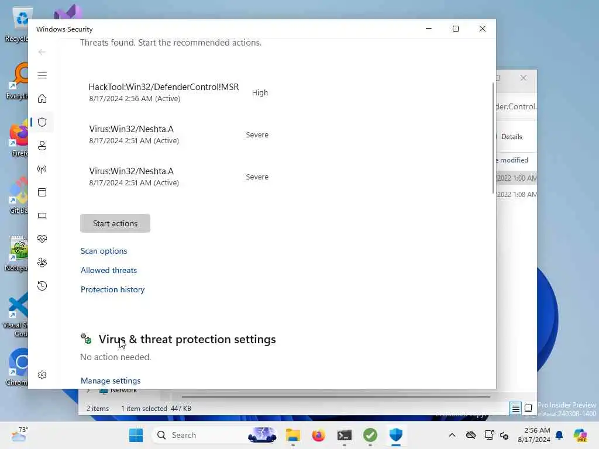Screen dimensions: 599x449
Task: Expand the Network tree item chevron
Action: (89, 391)
